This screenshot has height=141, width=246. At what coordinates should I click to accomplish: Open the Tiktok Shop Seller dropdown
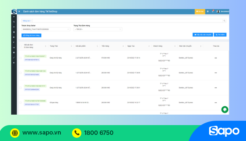(x=46, y=29)
